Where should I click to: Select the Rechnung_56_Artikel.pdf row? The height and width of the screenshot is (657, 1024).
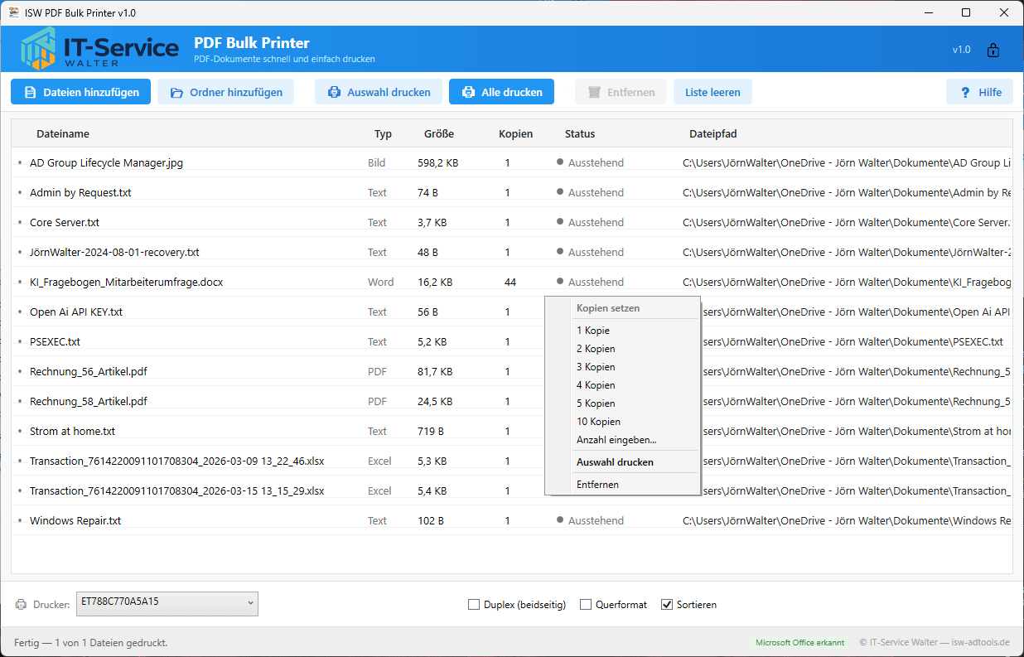89,372
